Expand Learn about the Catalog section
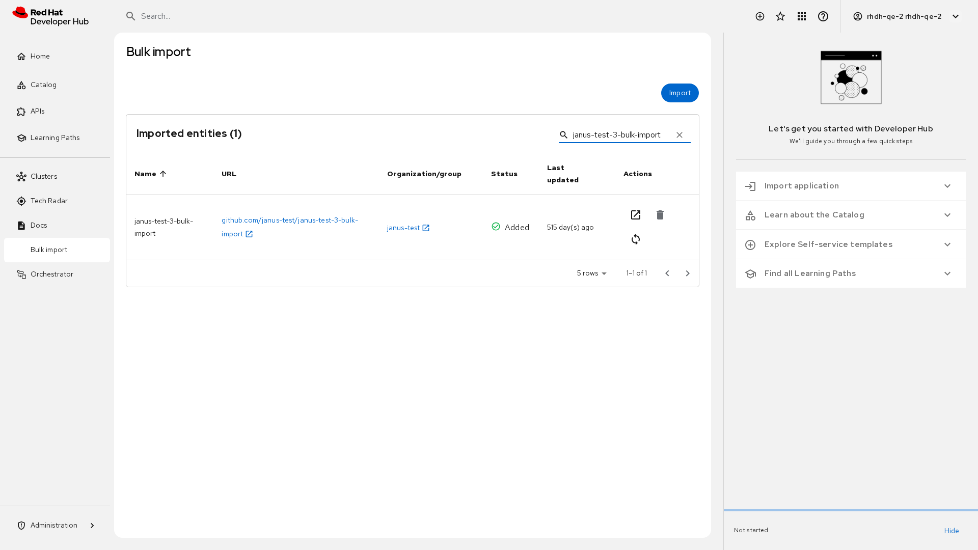Viewport: 978px width, 550px height. tap(851, 215)
